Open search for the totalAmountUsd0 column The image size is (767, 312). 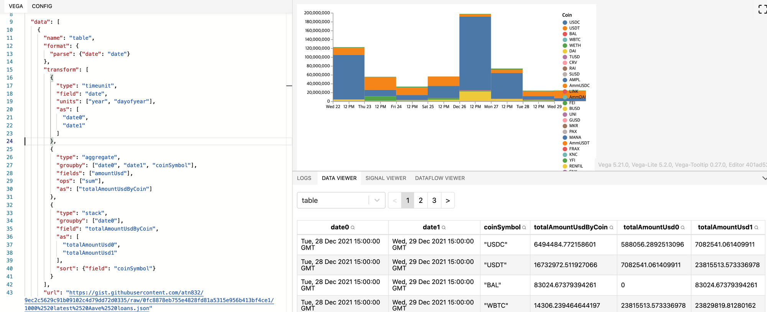tap(683, 228)
